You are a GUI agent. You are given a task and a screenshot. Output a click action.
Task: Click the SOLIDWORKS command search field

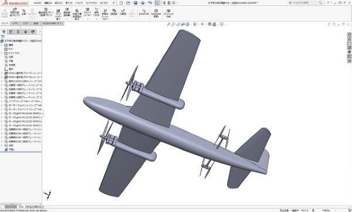[304, 3]
